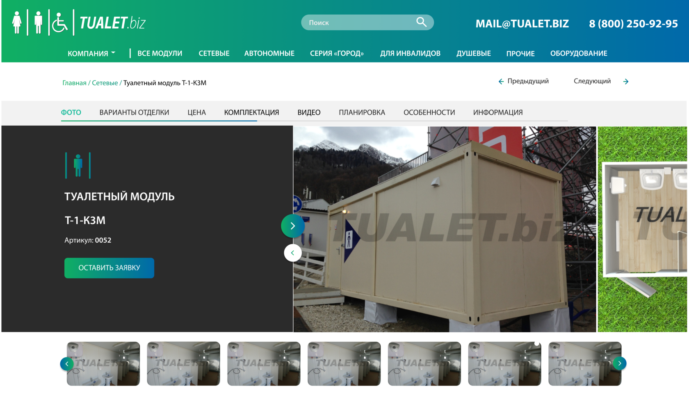Click the Сетевые breadcrumb link
Image resolution: width=689 pixels, height=401 pixels.
[105, 83]
